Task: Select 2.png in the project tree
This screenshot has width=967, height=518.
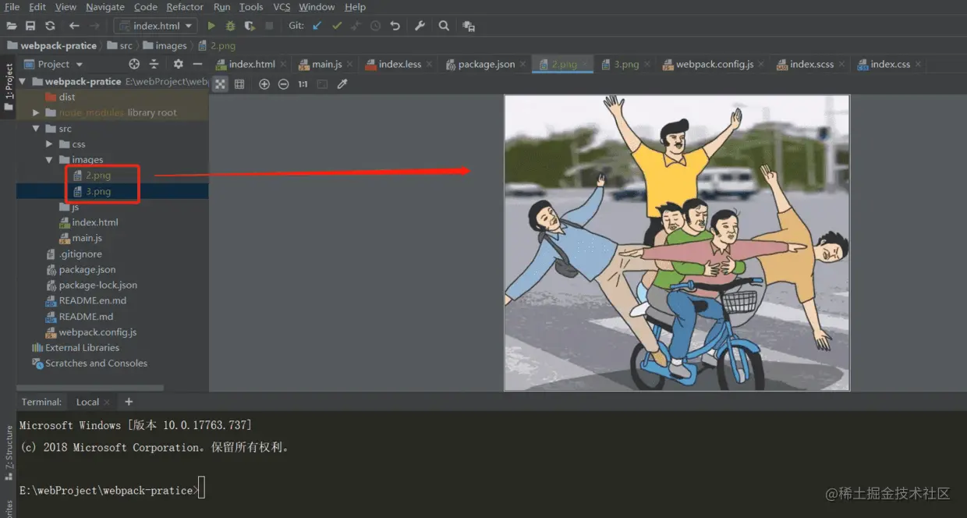Action: pyautogui.click(x=98, y=176)
